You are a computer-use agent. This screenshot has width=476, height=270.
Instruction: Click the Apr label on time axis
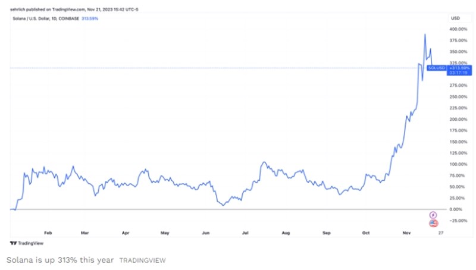[x=125, y=234]
